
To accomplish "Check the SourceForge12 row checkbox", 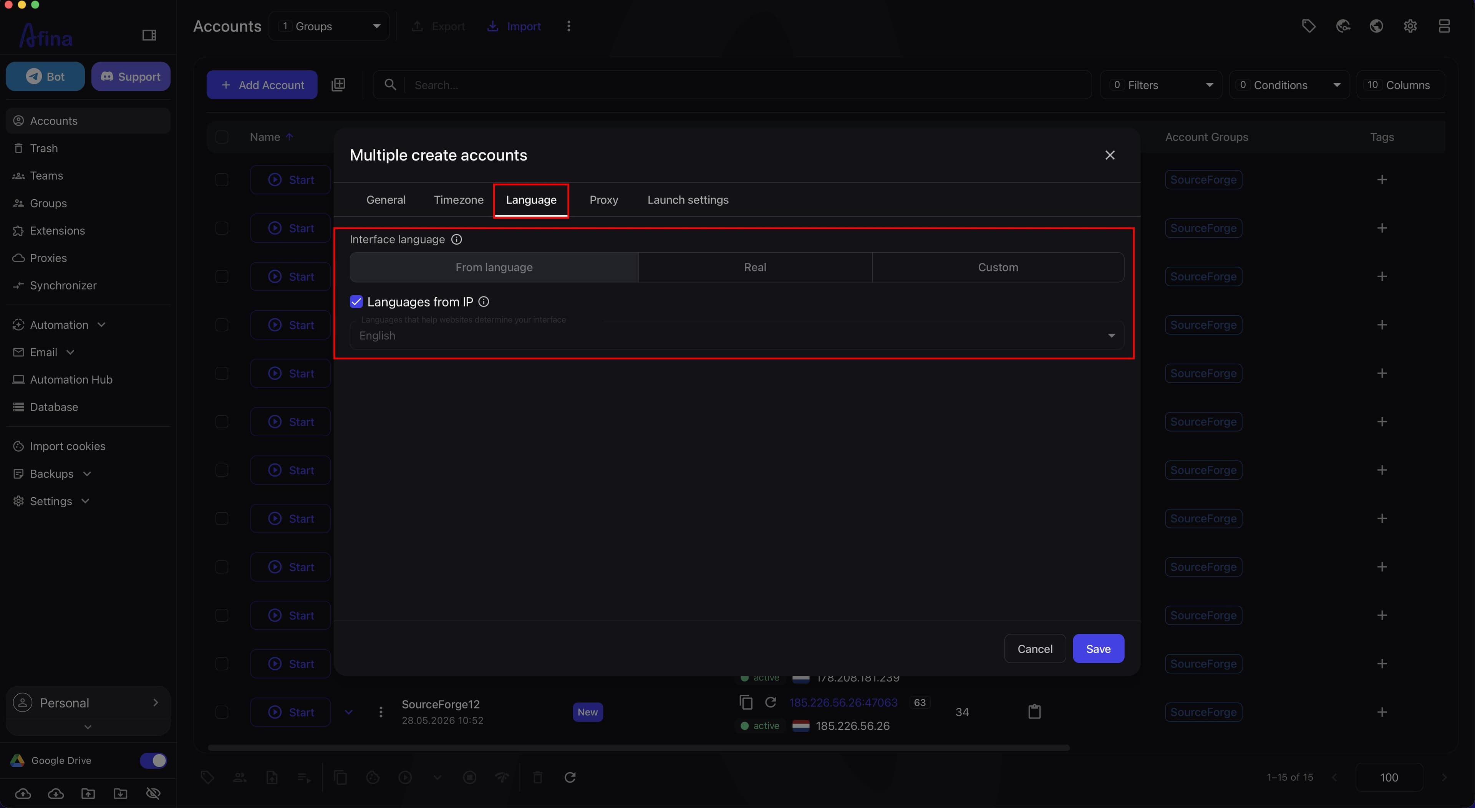I will (x=222, y=712).
